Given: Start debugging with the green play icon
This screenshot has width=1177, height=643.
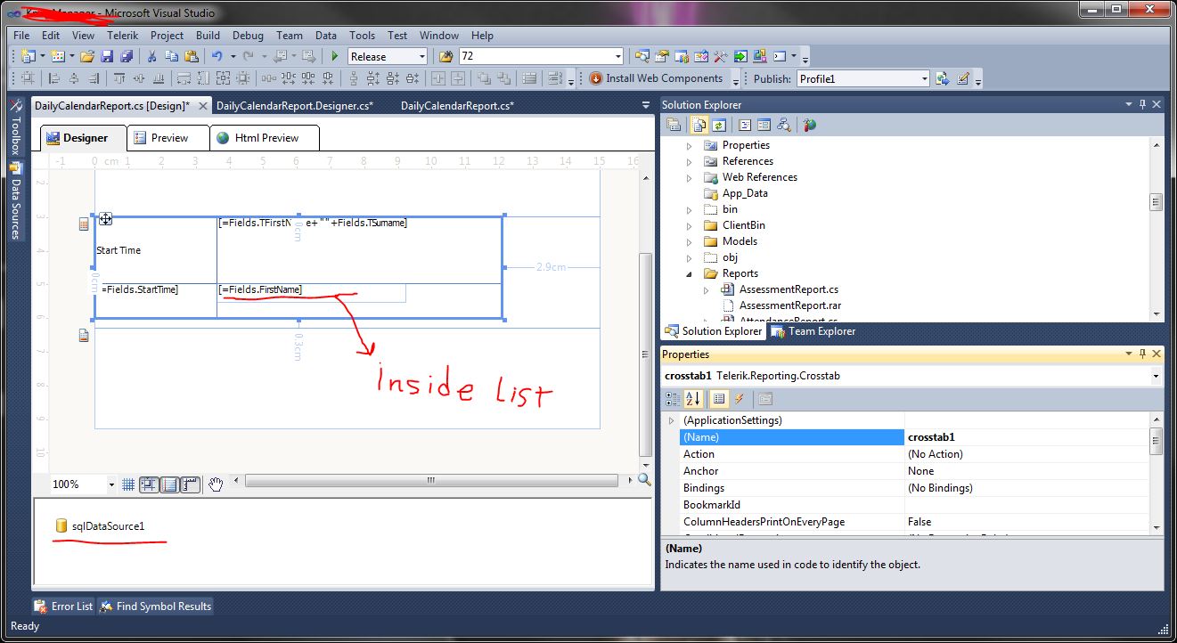Looking at the screenshot, I should (335, 56).
